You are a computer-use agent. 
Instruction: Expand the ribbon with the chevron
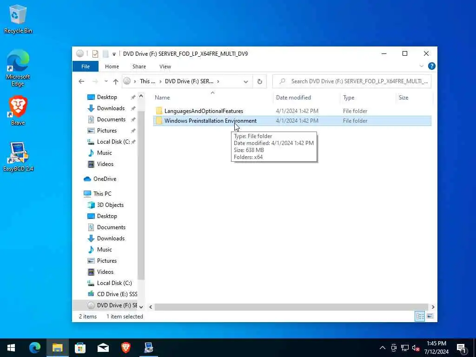421,66
